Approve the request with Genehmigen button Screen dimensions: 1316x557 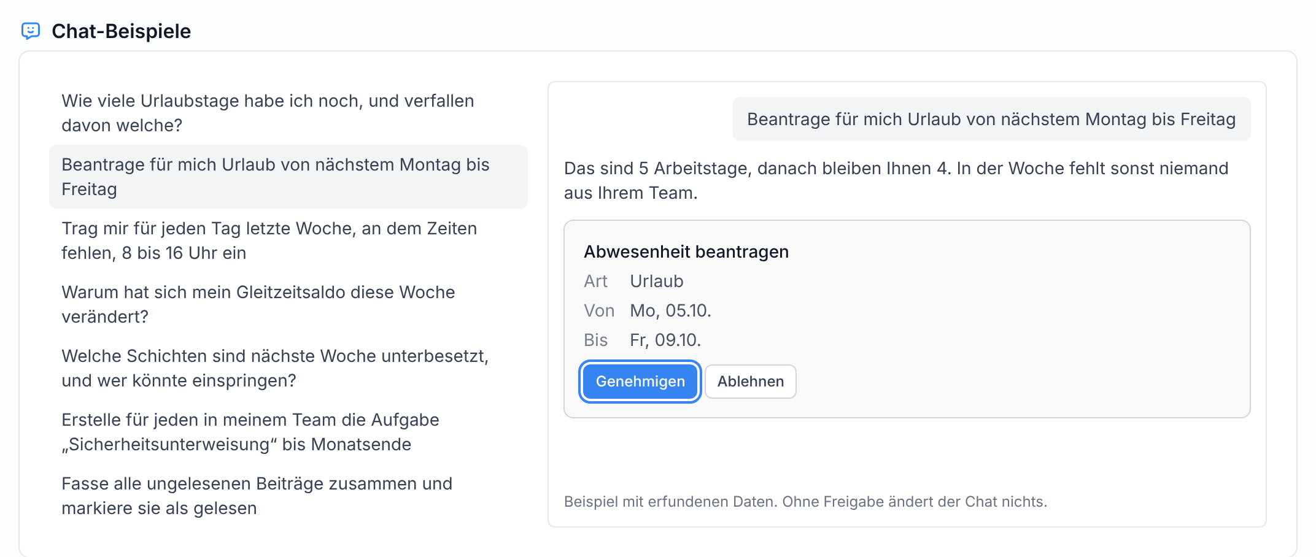(x=640, y=382)
